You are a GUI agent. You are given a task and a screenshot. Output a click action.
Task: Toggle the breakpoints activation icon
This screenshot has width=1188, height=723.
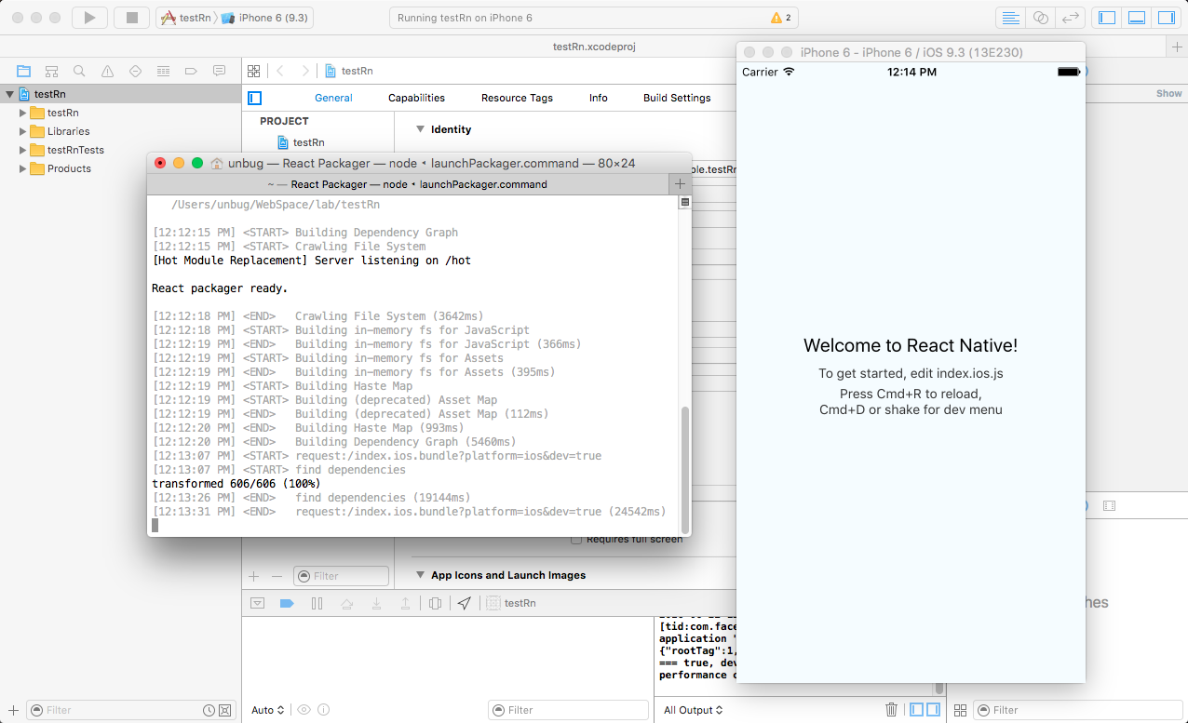click(287, 603)
